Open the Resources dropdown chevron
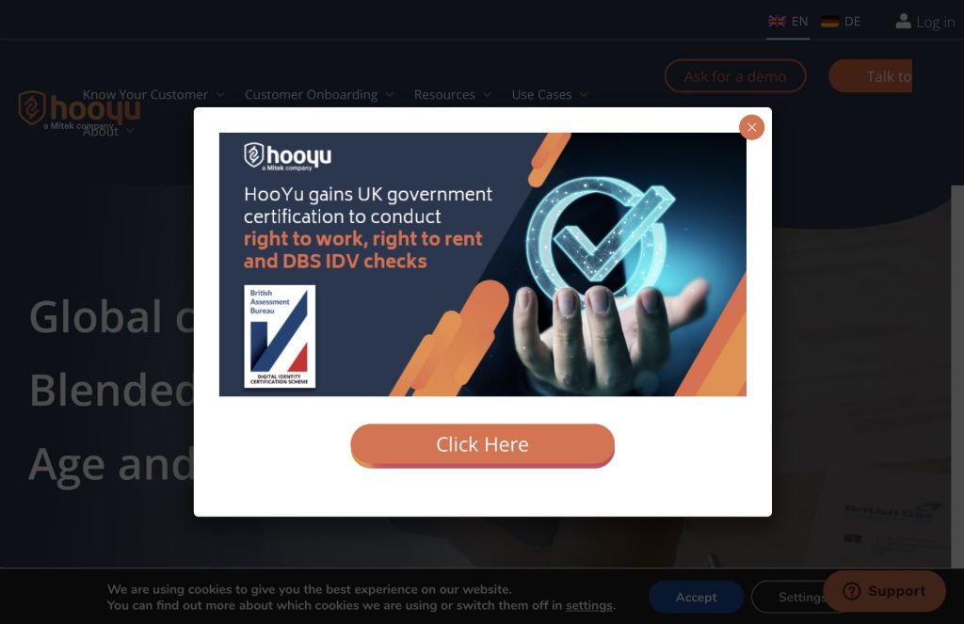 pyautogui.click(x=487, y=95)
